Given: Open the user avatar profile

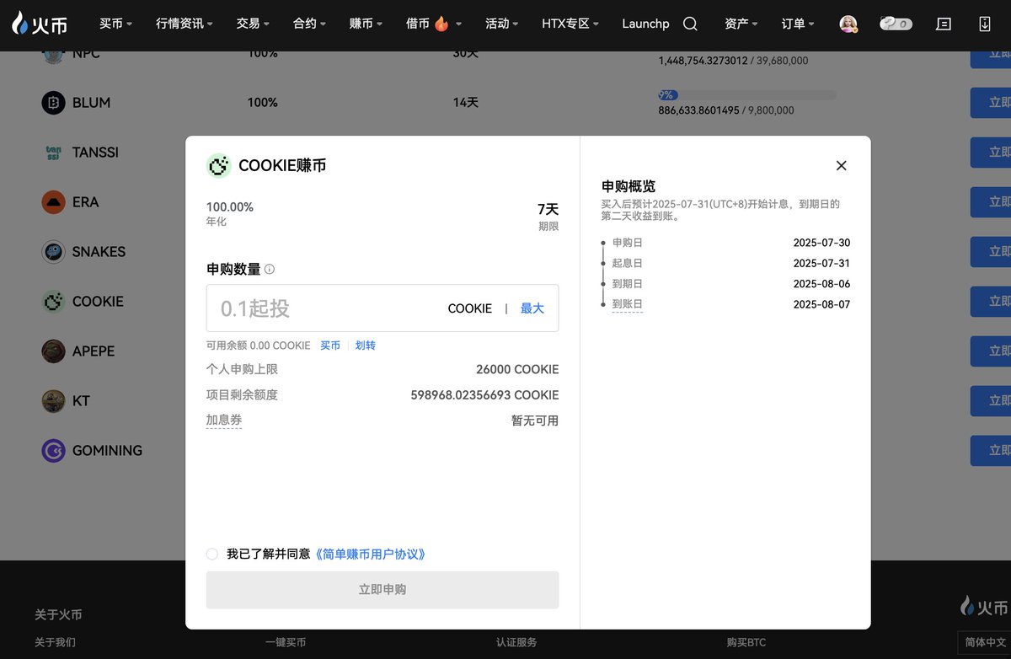Looking at the screenshot, I should click(848, 24).
